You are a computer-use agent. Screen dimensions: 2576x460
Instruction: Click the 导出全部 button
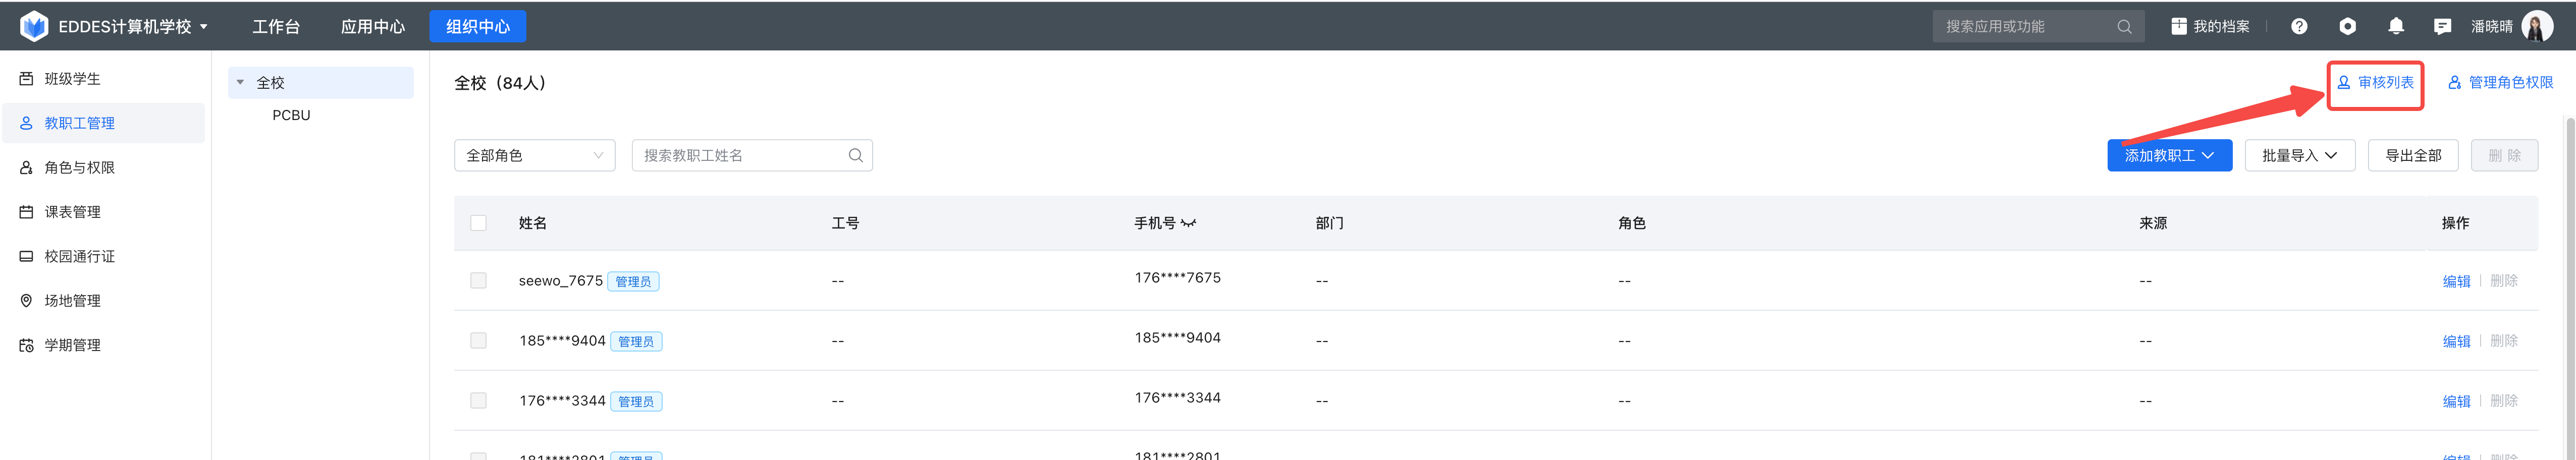(x=2412, y=155)
